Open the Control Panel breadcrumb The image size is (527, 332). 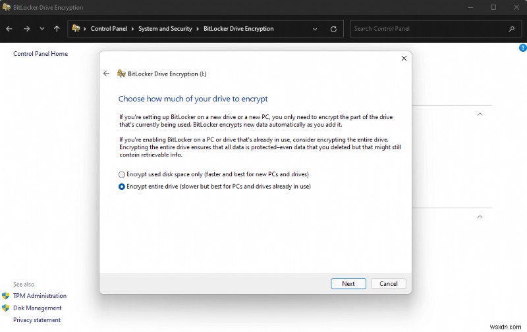pyautogui.click(x=109, y=29)
